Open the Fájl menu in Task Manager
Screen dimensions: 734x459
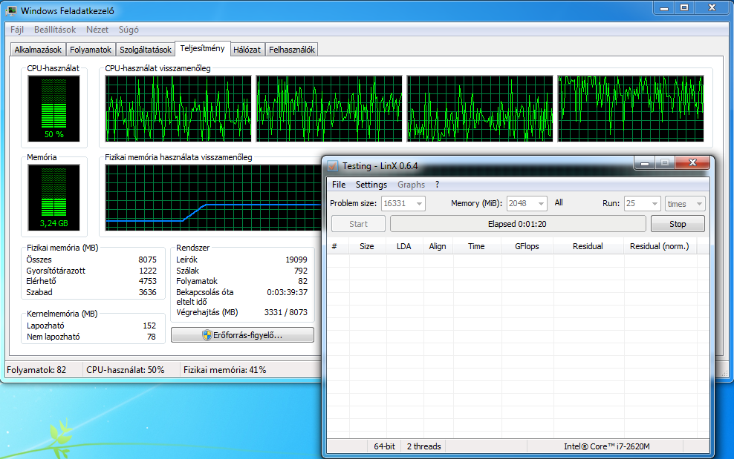click(17, 30)
